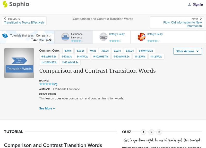This screenshot has width=206, height=148.
Task: Click star rating under first Kathryn Reilly
Action: coord(115,41)
